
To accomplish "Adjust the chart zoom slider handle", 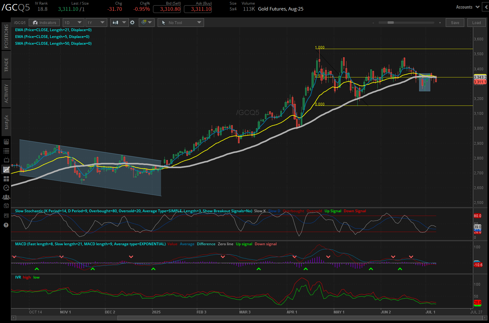I will tap(391, 23).
